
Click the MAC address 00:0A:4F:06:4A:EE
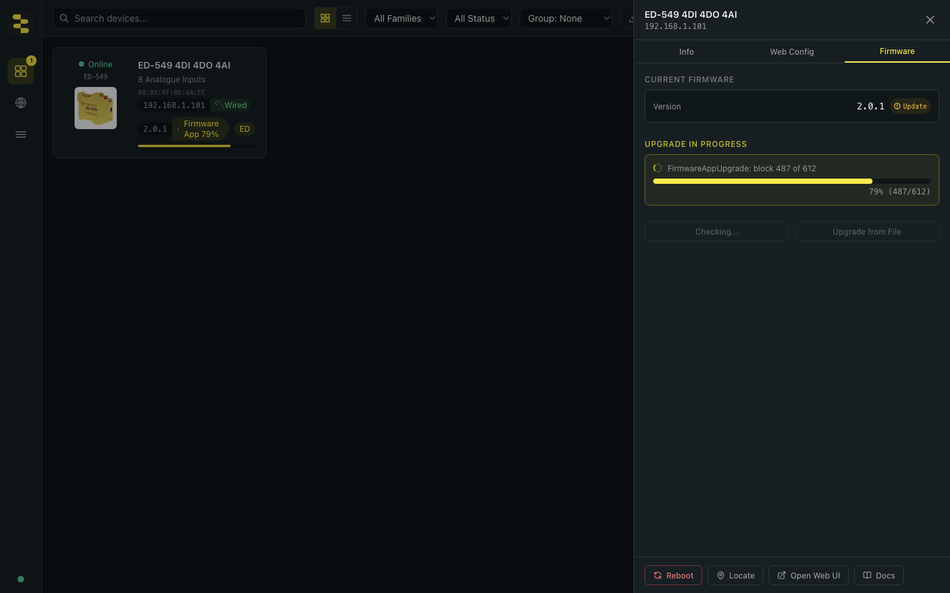[x=172, y=93]
